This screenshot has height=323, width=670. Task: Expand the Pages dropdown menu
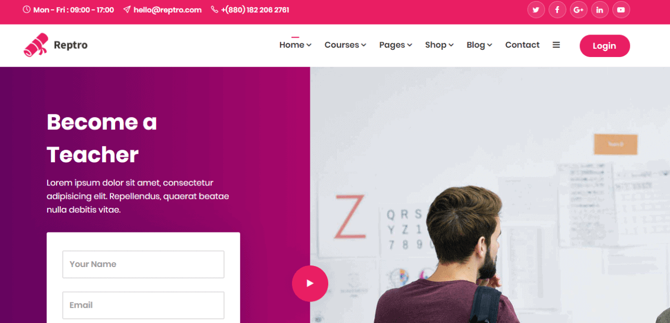396,45
